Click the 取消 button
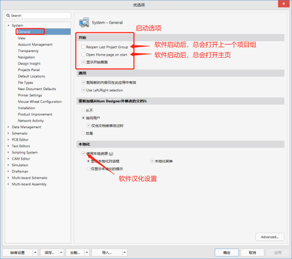The height and width of the screenshot is (259, 292). [252, 252]
